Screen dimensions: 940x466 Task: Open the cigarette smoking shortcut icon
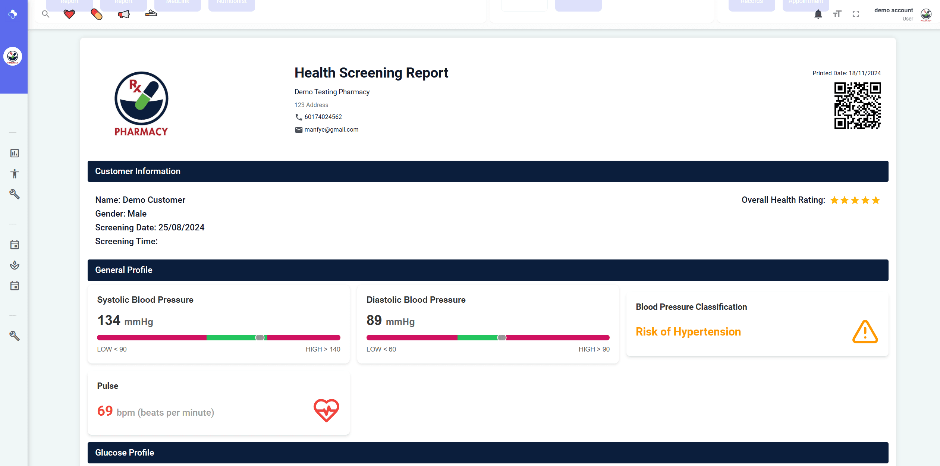pos(151,14)
